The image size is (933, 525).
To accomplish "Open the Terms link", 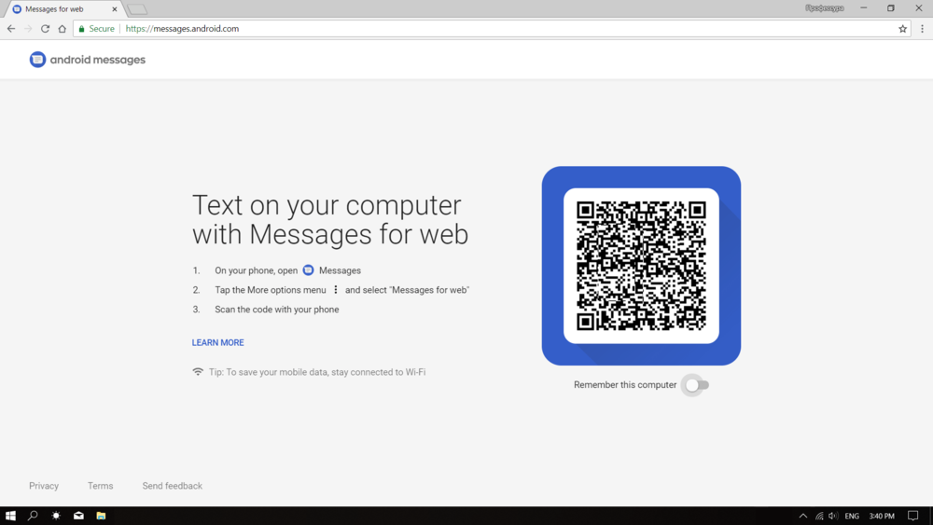I will point(100,486).
